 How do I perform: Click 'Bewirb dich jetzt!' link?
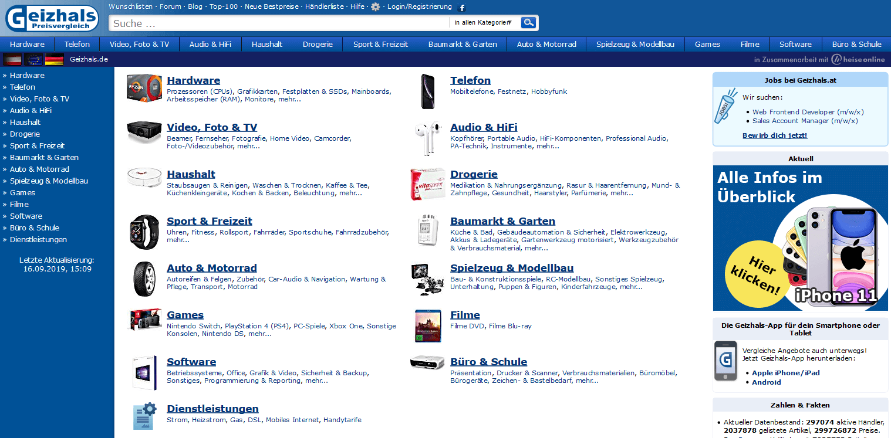[x=775, y=135]
